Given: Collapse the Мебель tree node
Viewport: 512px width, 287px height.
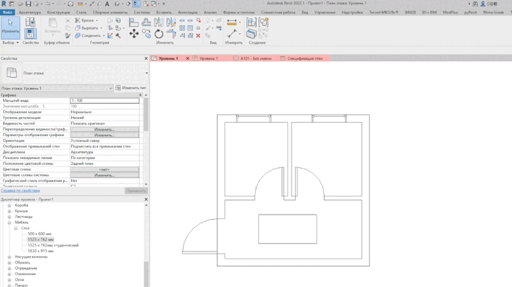Looking at the screenshot, I should click(x=10, y=223).
